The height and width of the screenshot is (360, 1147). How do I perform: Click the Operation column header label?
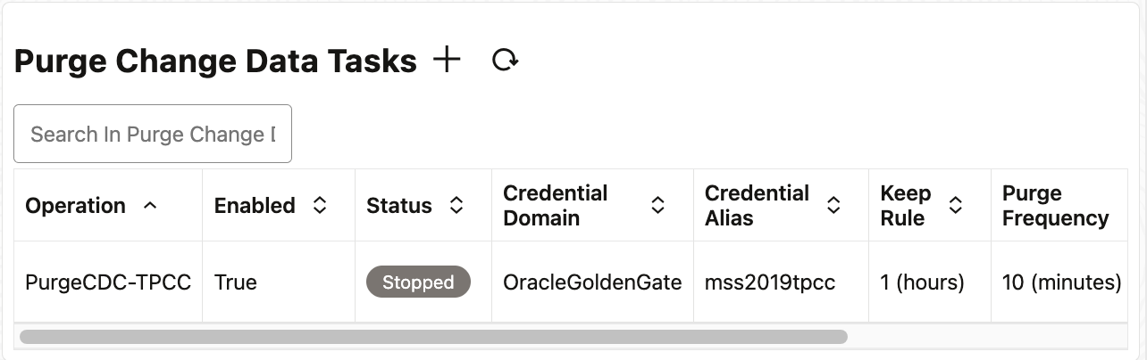75,206
